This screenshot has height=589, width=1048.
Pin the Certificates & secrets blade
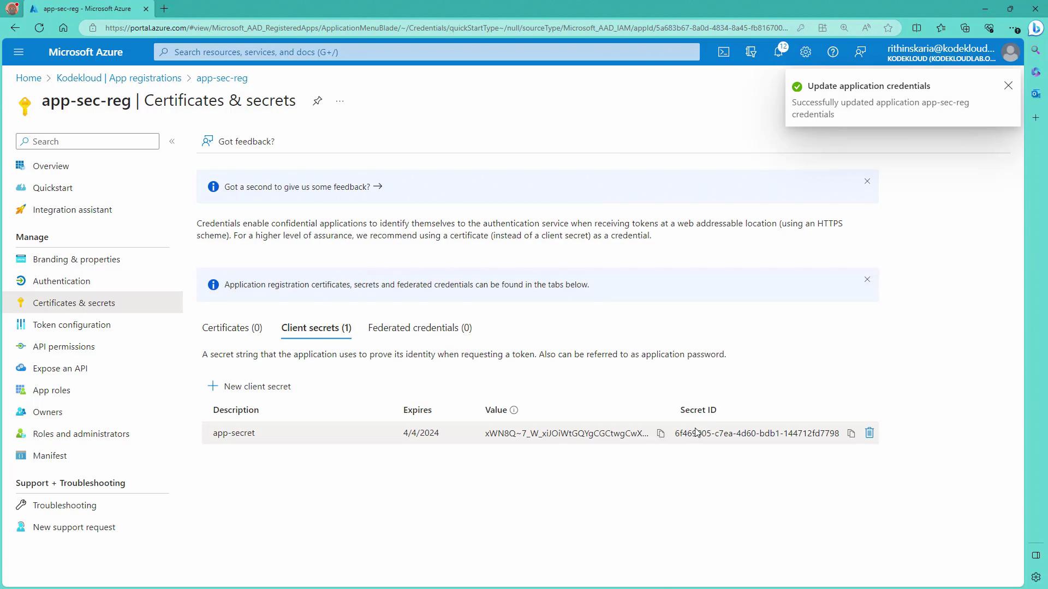(317, 101)
